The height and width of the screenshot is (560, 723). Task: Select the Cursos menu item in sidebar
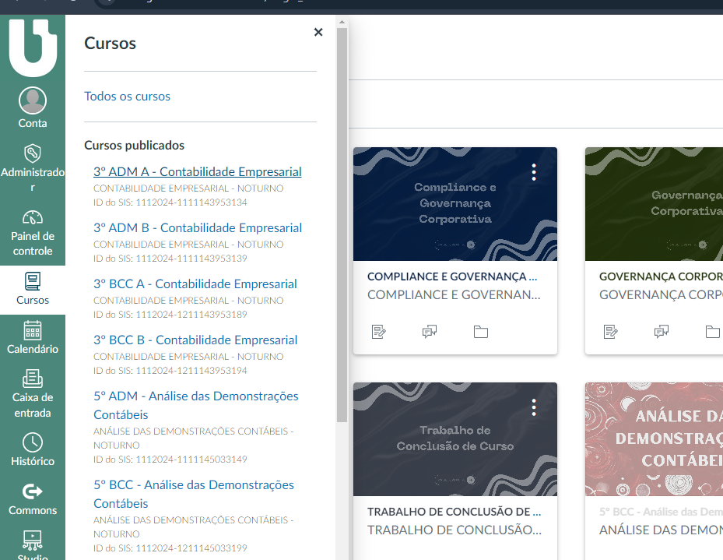click(x=33, y=288)
